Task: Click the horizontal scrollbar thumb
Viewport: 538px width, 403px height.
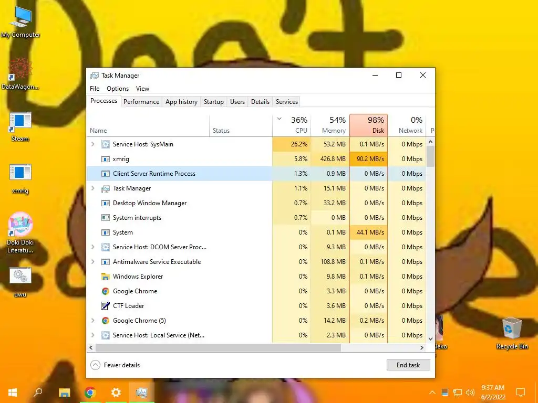Action: pos(218,347)
